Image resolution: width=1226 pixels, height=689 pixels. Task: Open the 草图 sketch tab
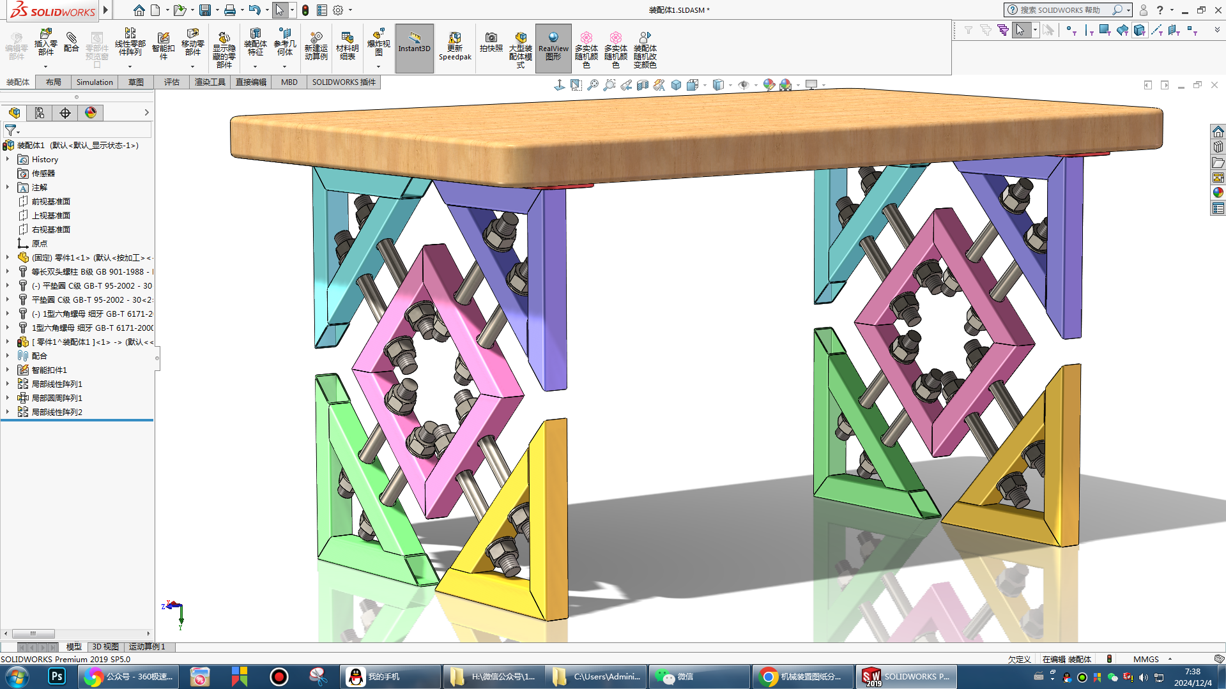[x=136, y=82]
